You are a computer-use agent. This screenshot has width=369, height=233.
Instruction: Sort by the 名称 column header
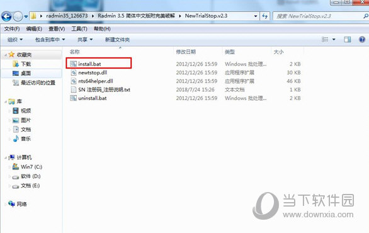click(x=74, y=52)
